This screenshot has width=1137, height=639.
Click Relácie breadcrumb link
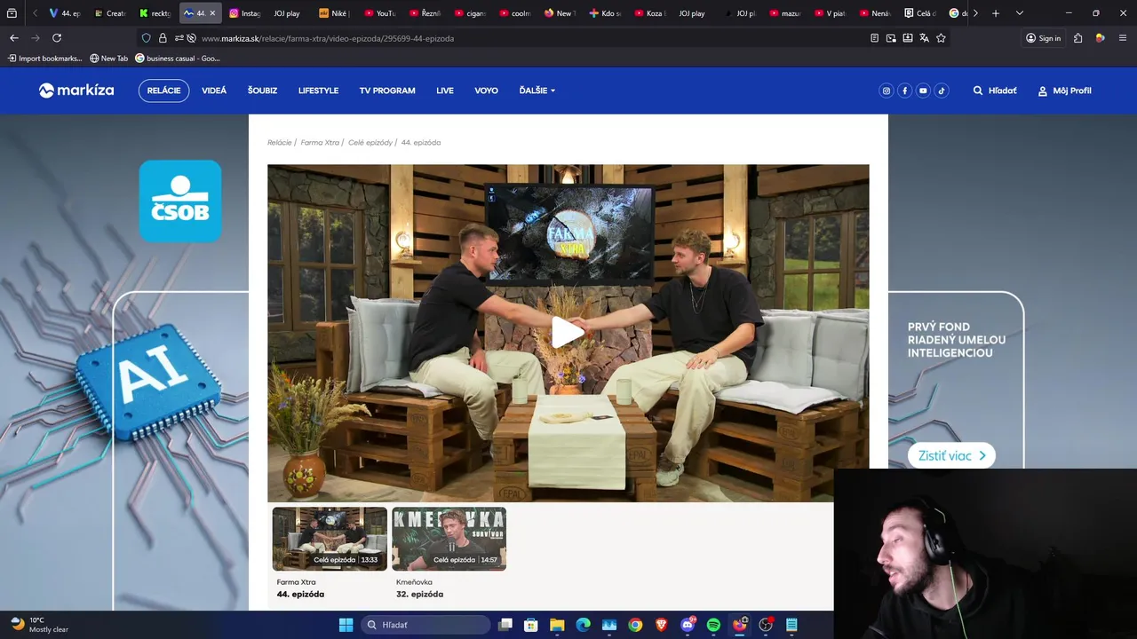(279, 142)
